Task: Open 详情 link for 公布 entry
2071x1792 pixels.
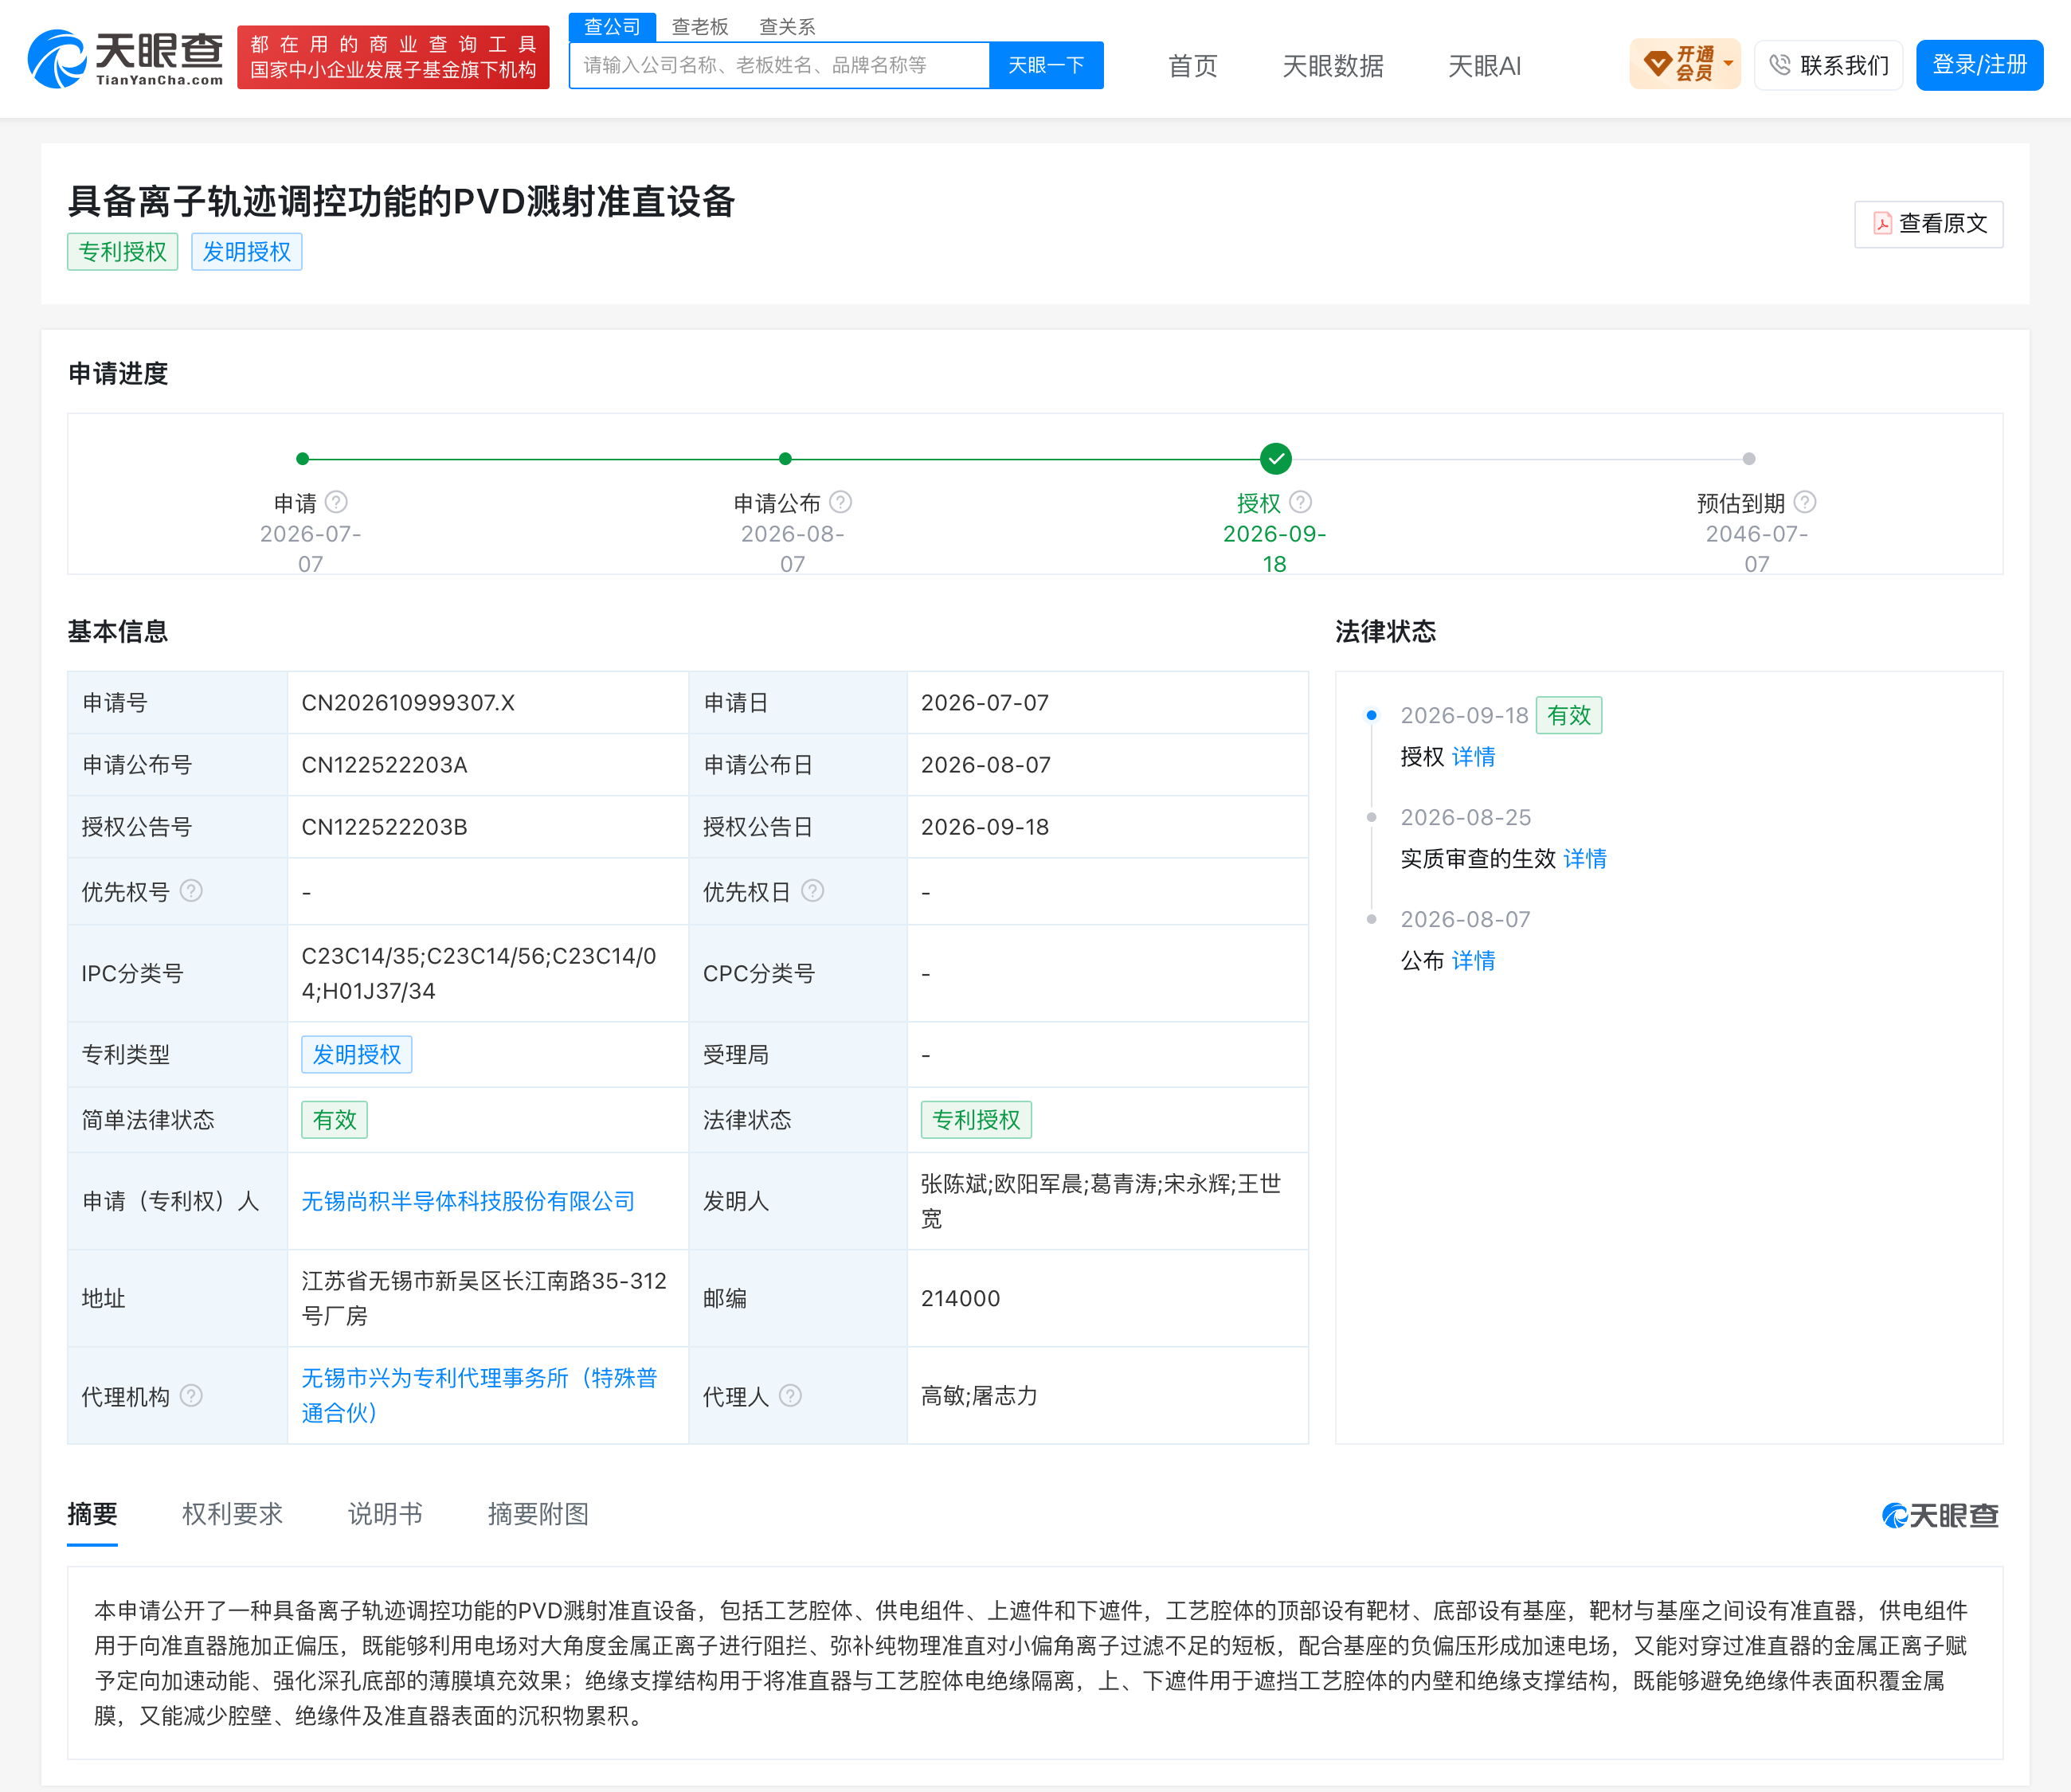Action: point(1473,961)
